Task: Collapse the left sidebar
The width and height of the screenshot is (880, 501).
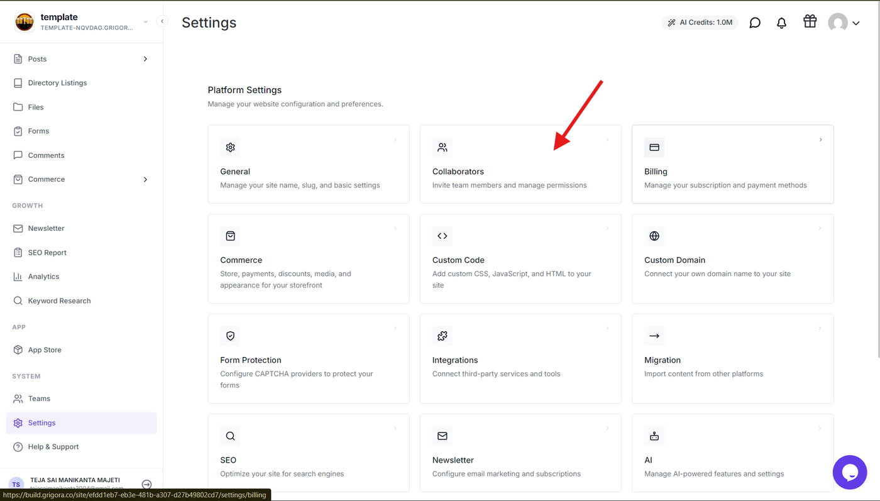Action: (x=162, y=21)
